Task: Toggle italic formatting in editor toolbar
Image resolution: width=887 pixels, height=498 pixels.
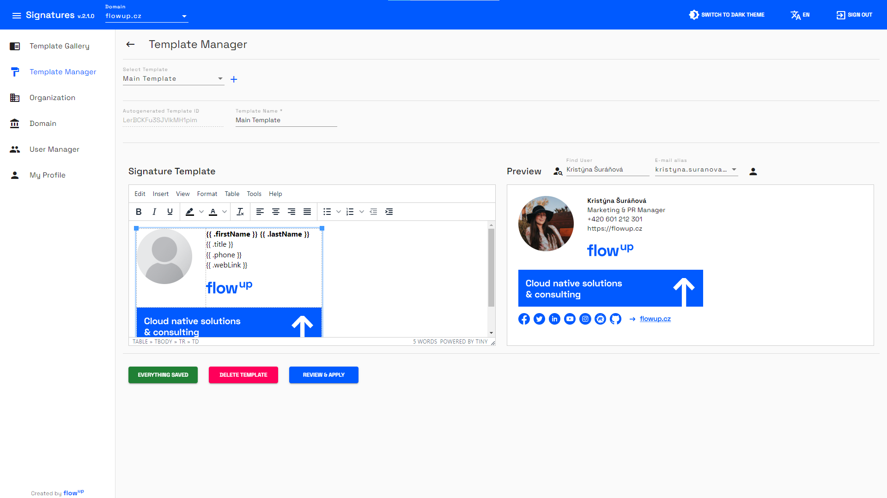Action: [x=154, y=212]
